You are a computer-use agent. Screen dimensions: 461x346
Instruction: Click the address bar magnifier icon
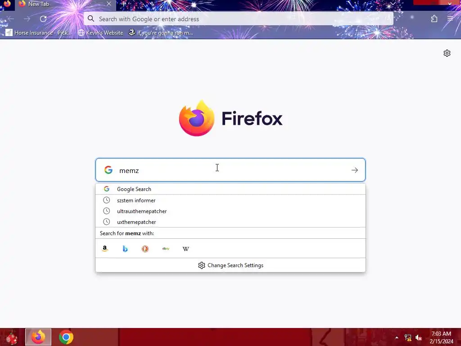(91, 19)
